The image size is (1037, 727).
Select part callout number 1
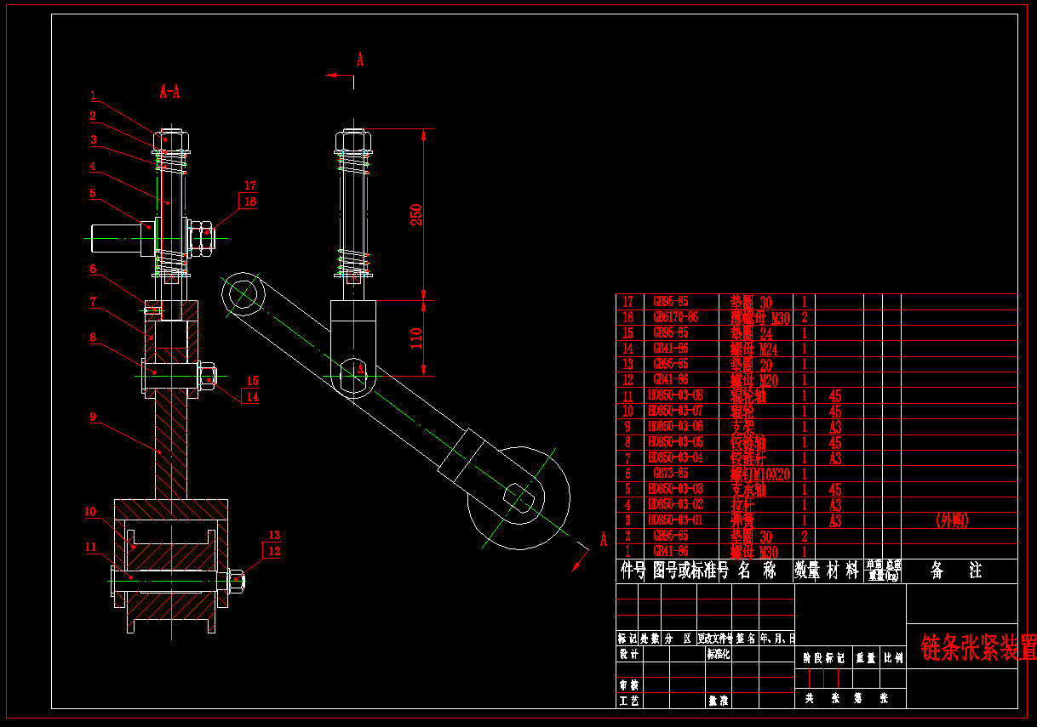[94, 96]
